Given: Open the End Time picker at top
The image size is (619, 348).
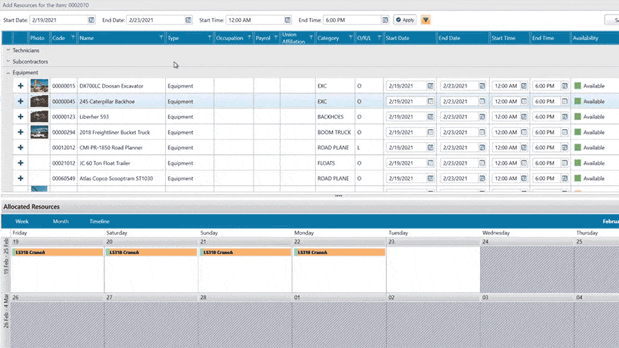Looking at the screenshot, I should pyautogui.click(x=385, y=20).
